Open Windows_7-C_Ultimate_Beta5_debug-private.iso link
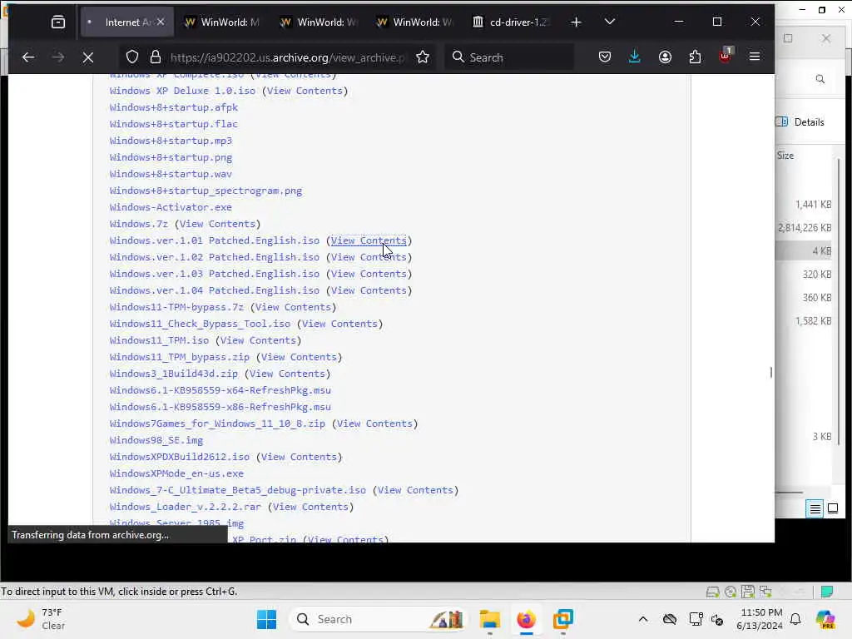The image size is (852, 639). tap(237, 490)
